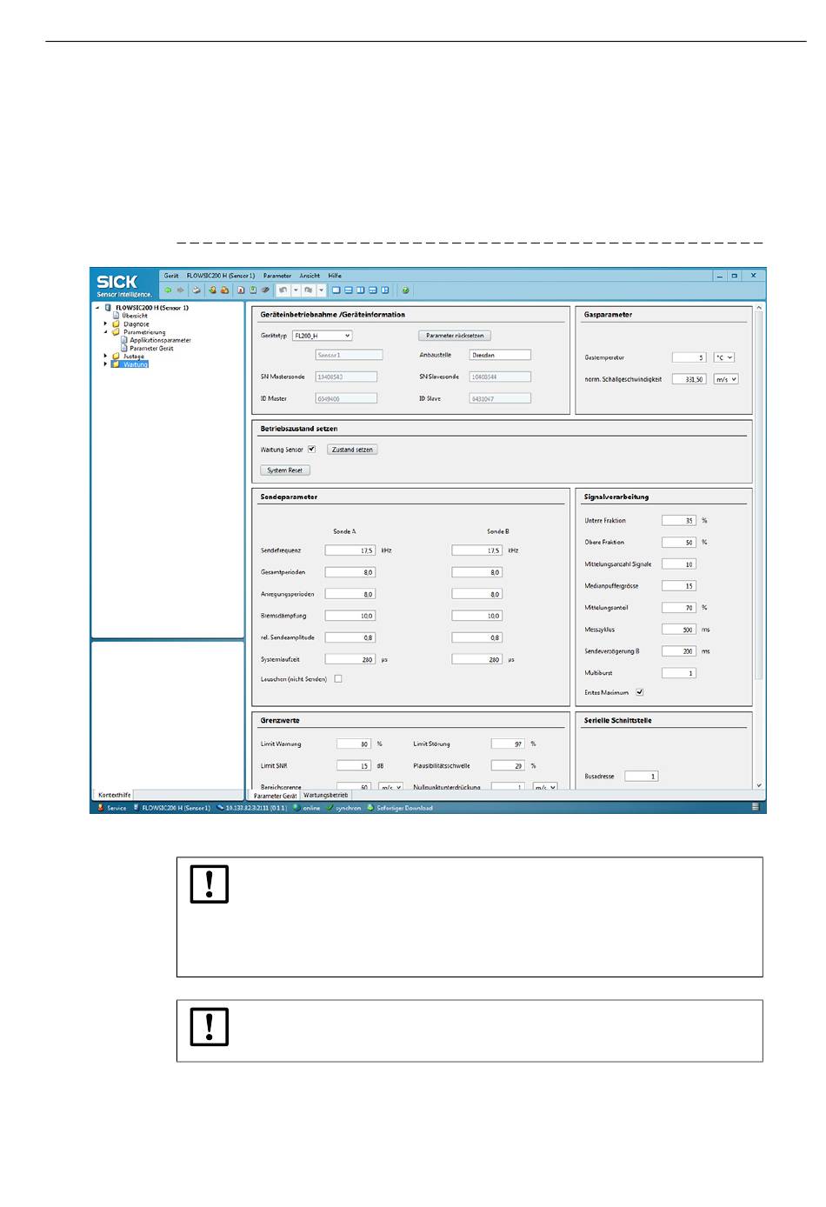This screenshot has width=826, height=1207.
Task: Expand the Justage tree node
Action: pyautogui.click(x=105, y=357)
